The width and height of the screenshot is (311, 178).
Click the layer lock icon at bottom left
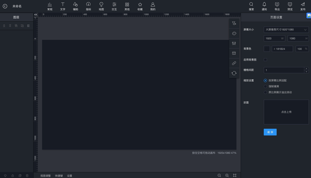coord(13,175)
